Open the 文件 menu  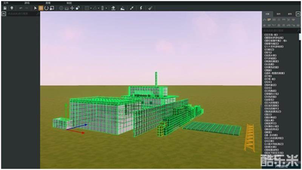click(x=5, y=2)
